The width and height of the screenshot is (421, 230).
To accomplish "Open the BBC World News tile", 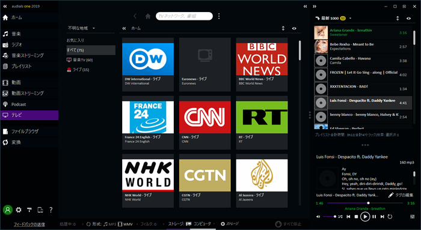I will click(x=262, y=65).
